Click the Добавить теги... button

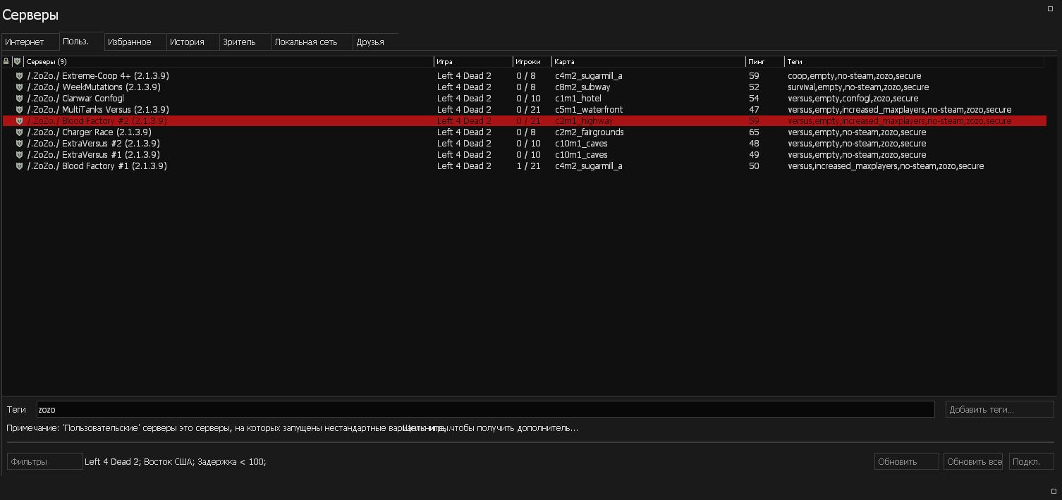[999, 409]
